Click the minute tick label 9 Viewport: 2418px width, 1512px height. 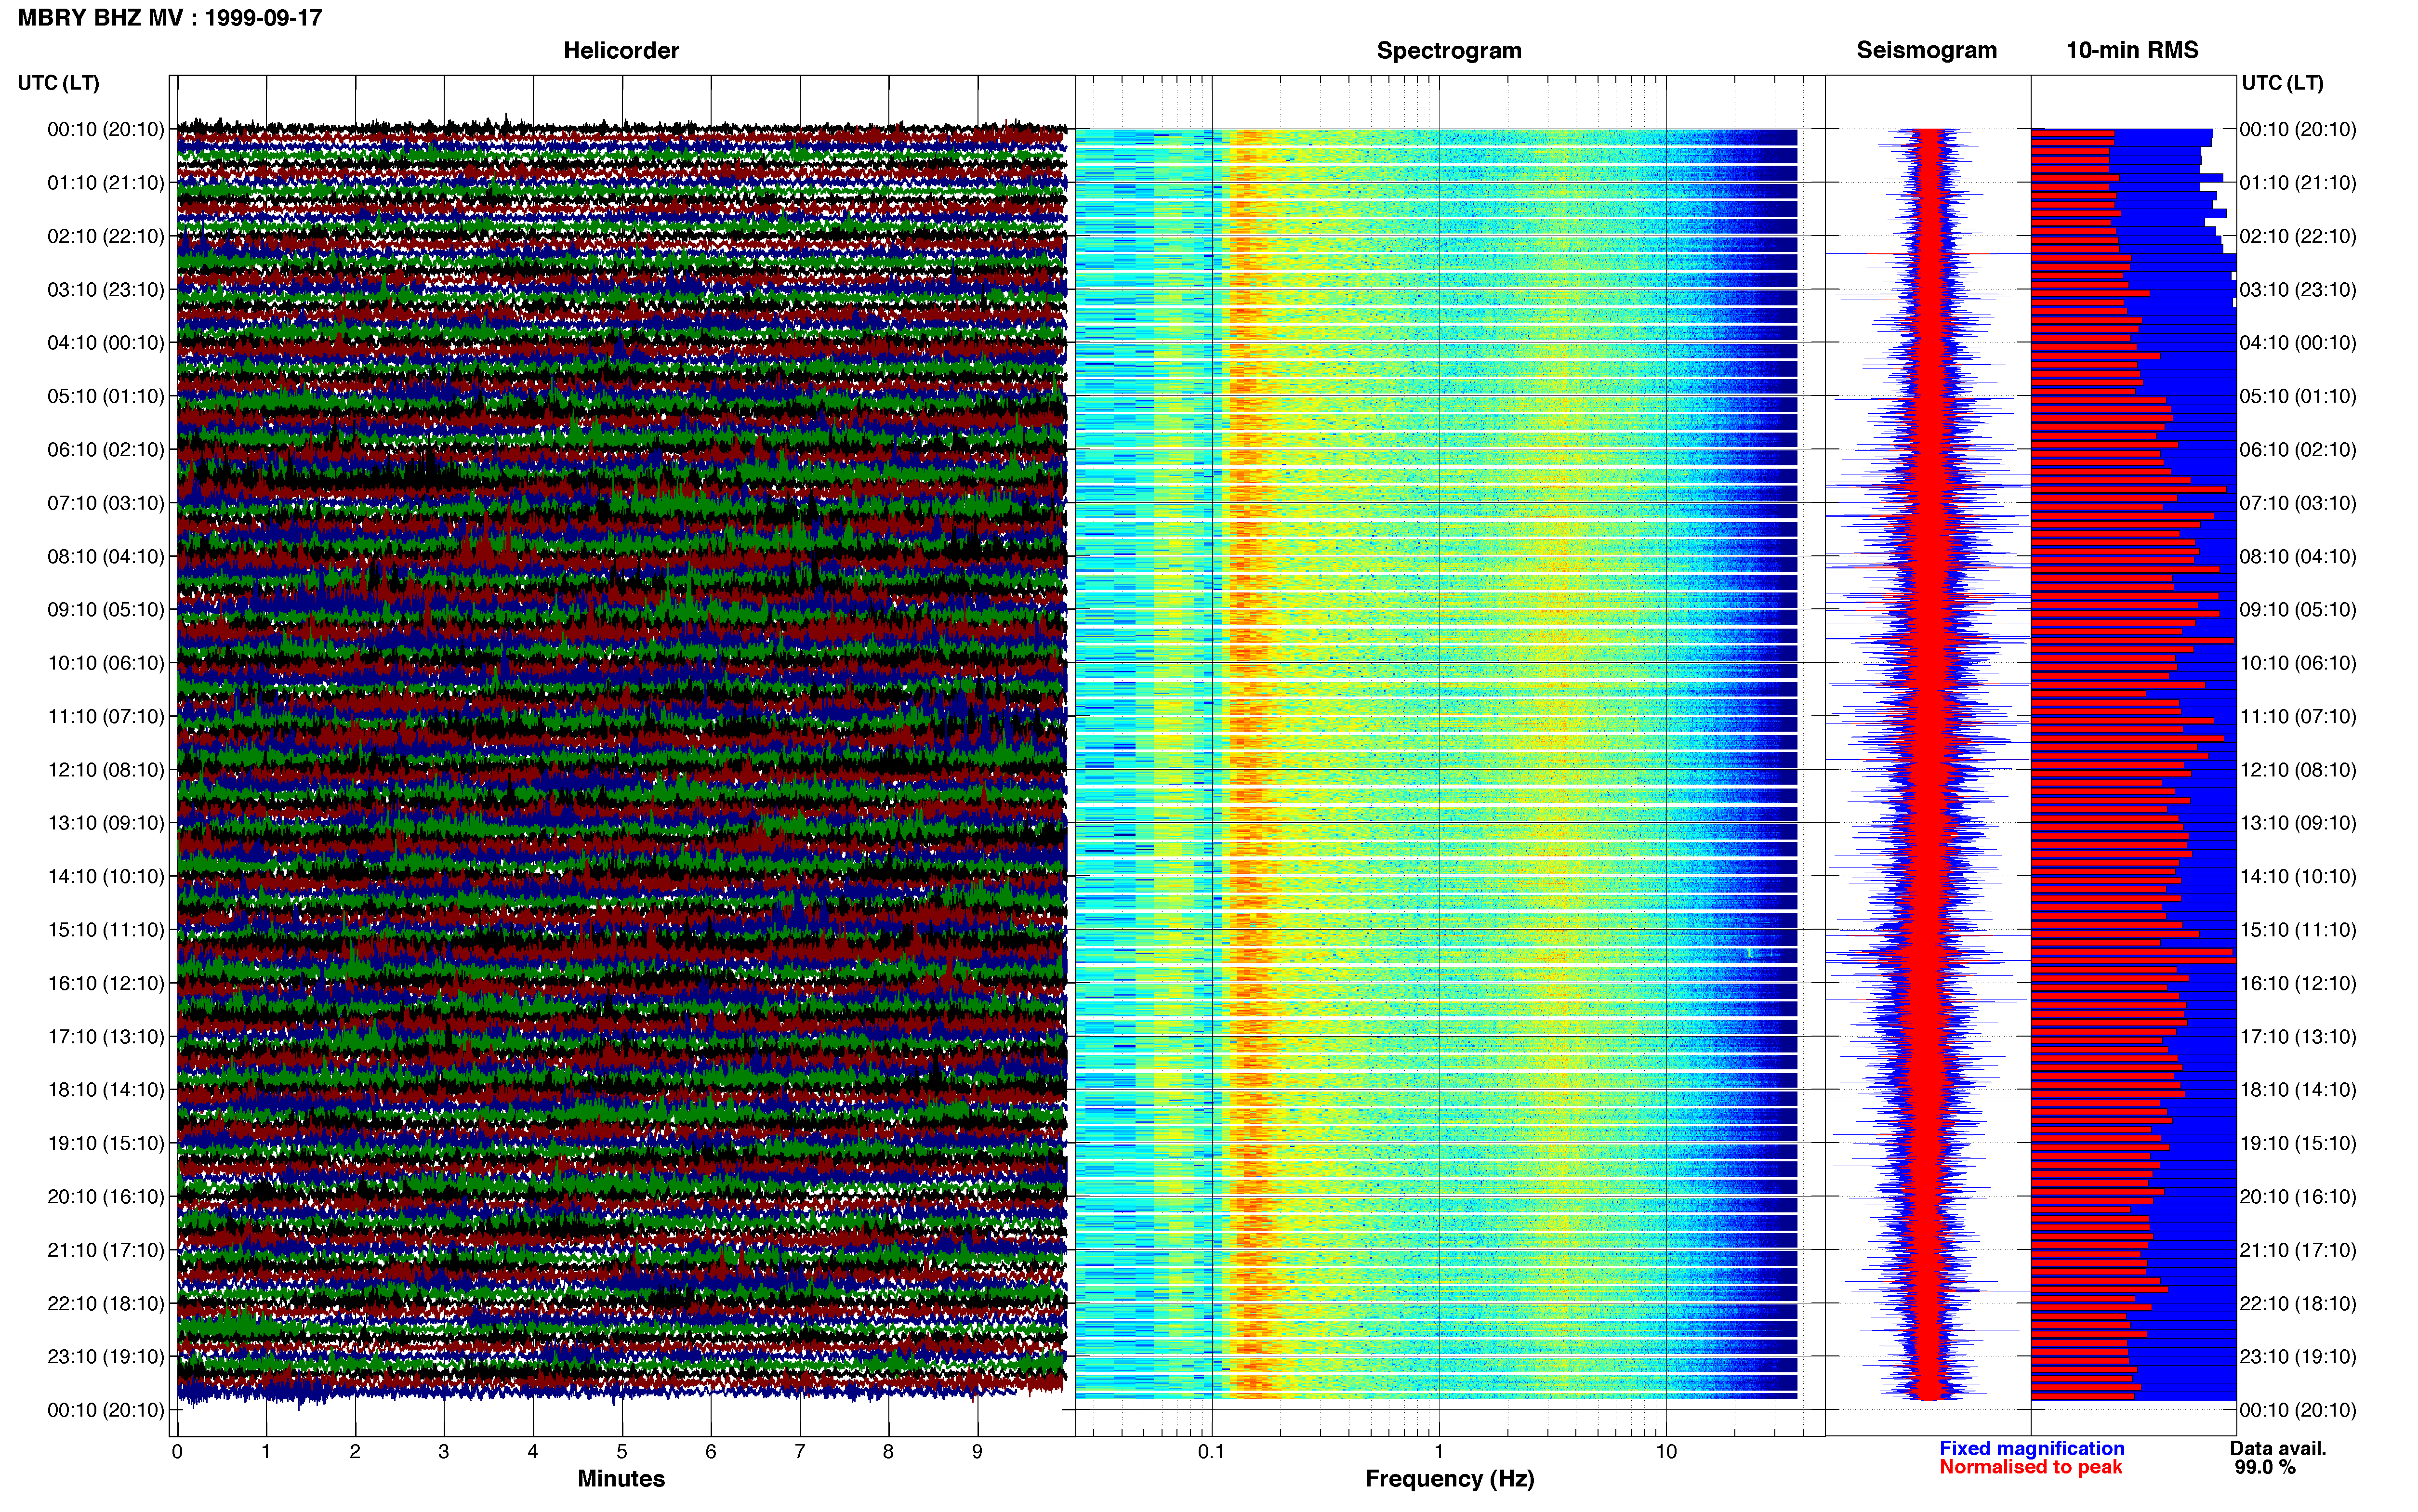click(977, 1452)
